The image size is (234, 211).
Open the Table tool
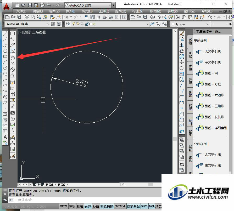click(5, 131)
